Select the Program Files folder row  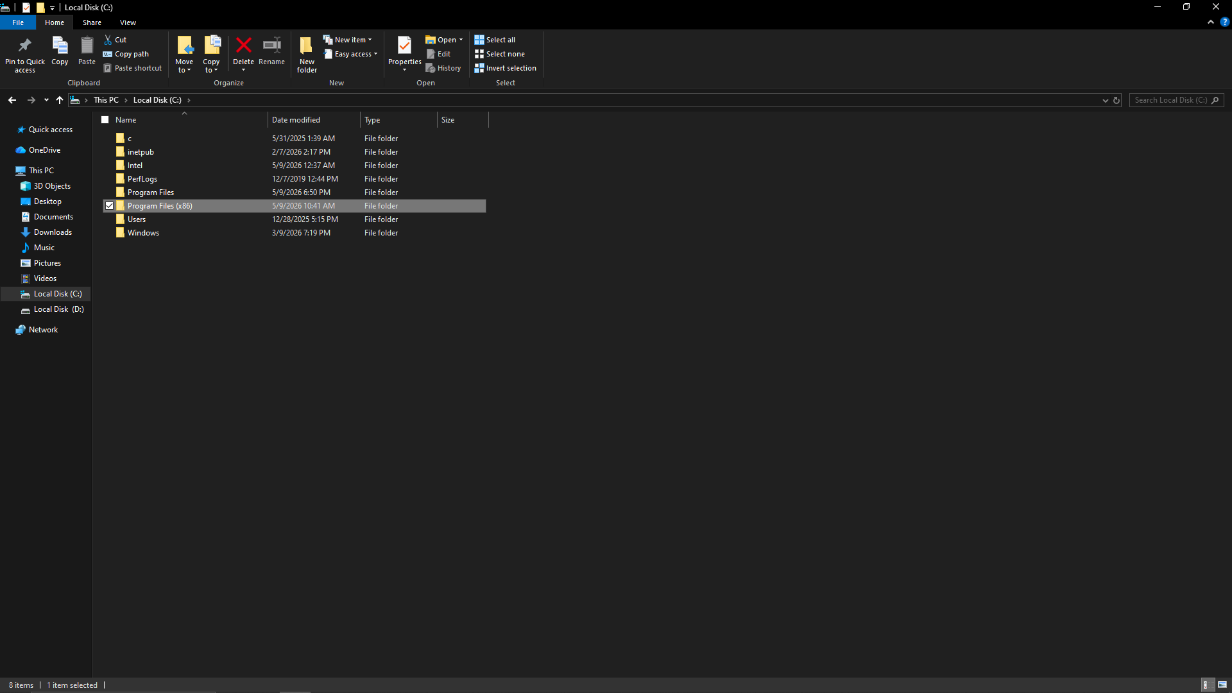(x=294, y=193)
